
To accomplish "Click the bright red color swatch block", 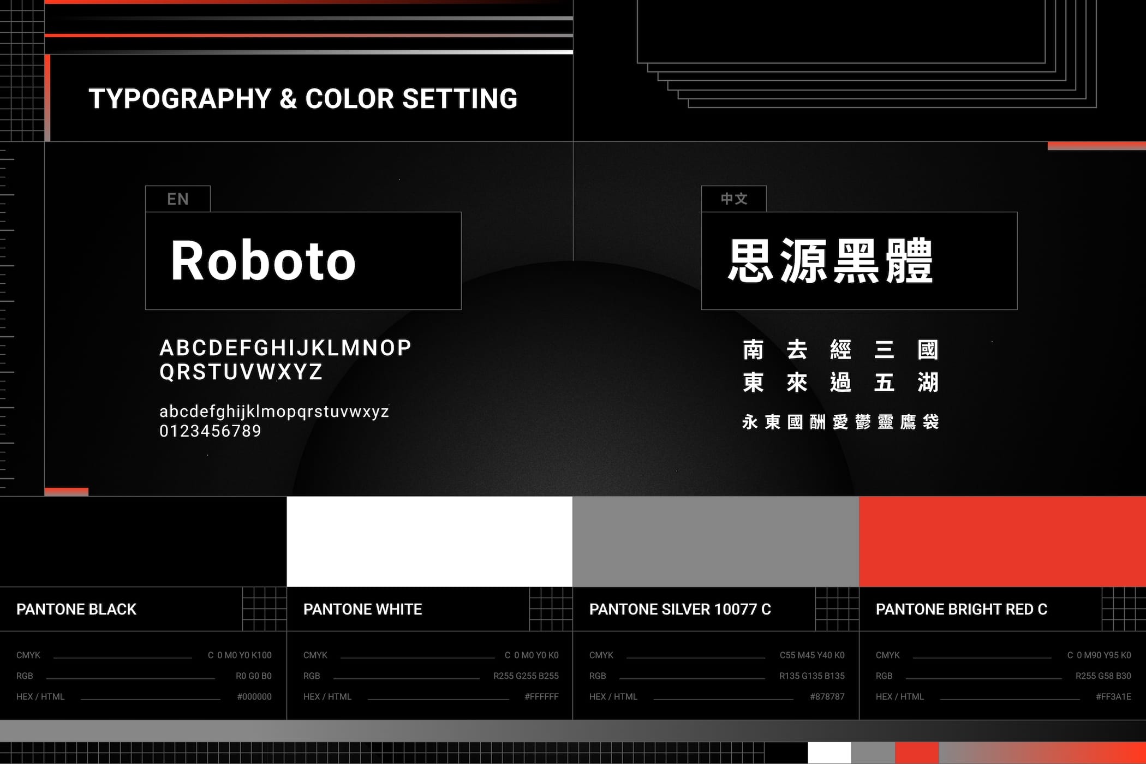I will point(1002,541).
